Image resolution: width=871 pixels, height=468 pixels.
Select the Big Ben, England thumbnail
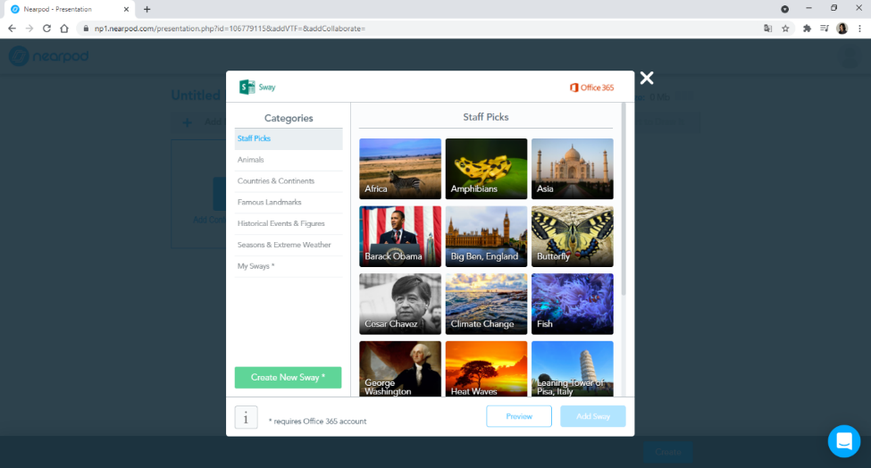486,237
